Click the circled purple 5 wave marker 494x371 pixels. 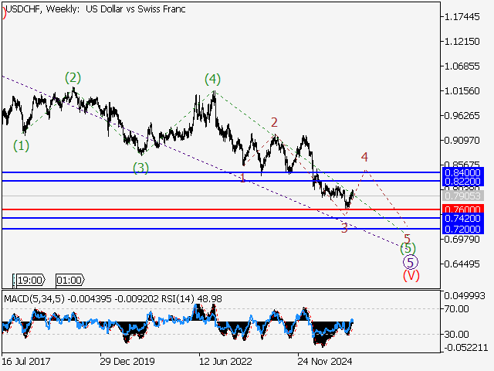point(411,262)
